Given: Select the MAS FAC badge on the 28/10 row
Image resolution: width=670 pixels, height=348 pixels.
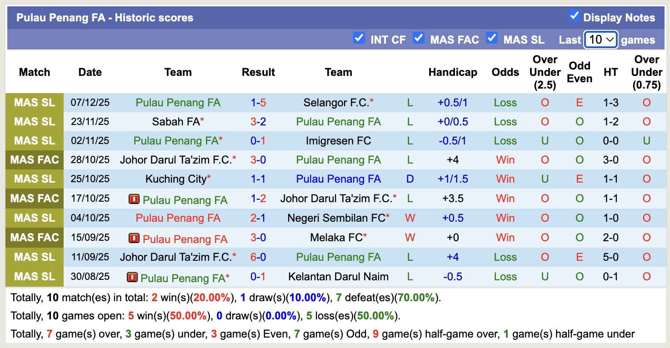Looking at the screenshot, I should coord(34,159).
